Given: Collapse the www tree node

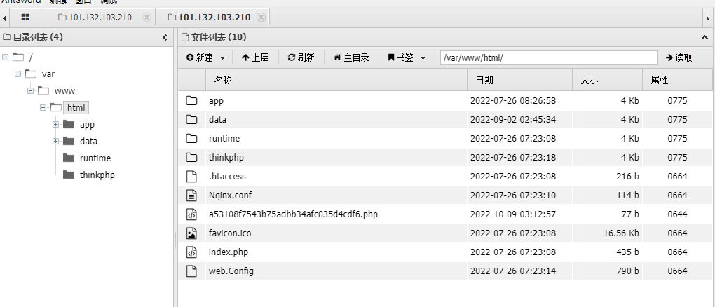Looking at the screenshot, I should pyautogui.click(x=31, y=91).
